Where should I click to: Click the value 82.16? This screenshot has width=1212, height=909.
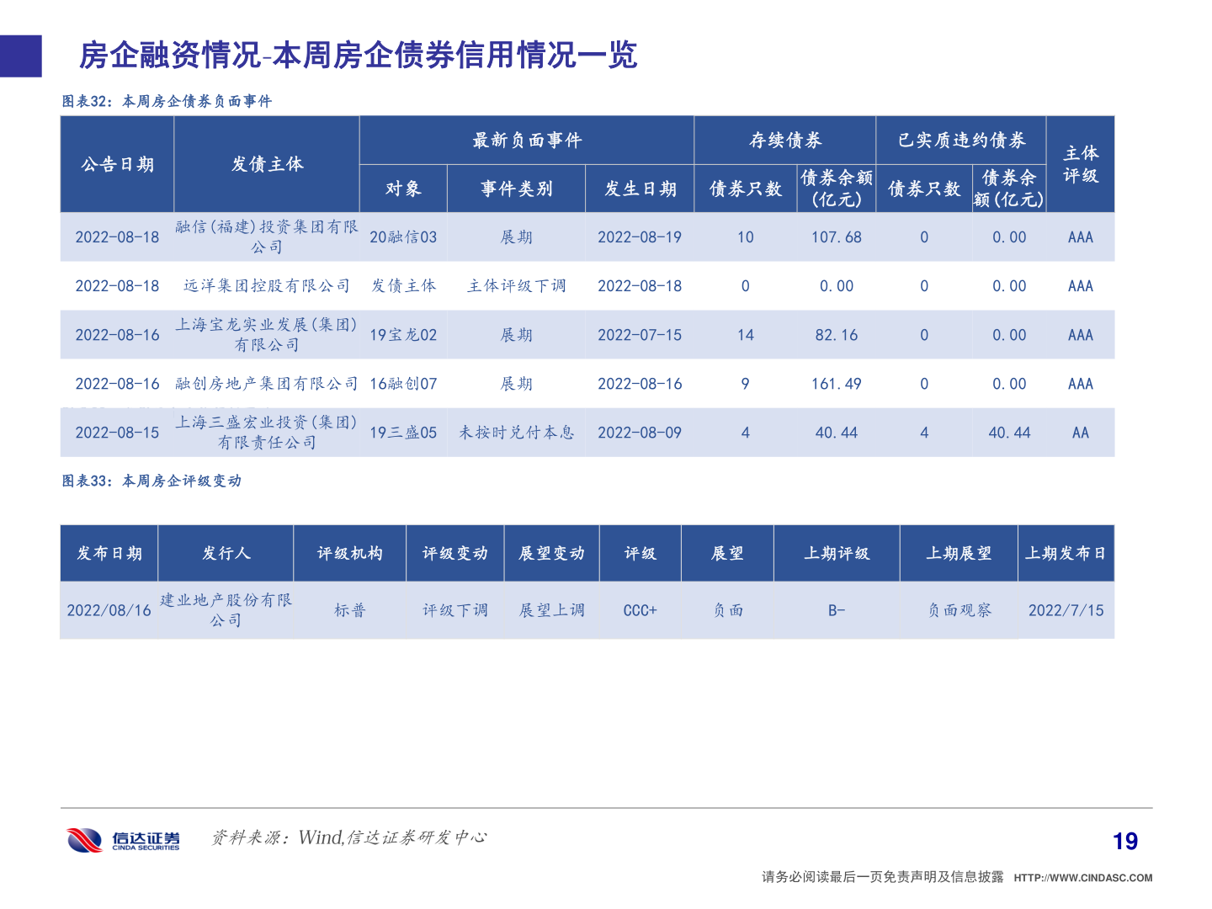(x=837, y=335)
